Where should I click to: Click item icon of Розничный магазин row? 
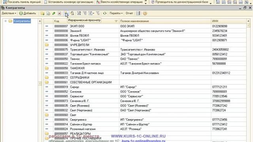click(47, 129)
